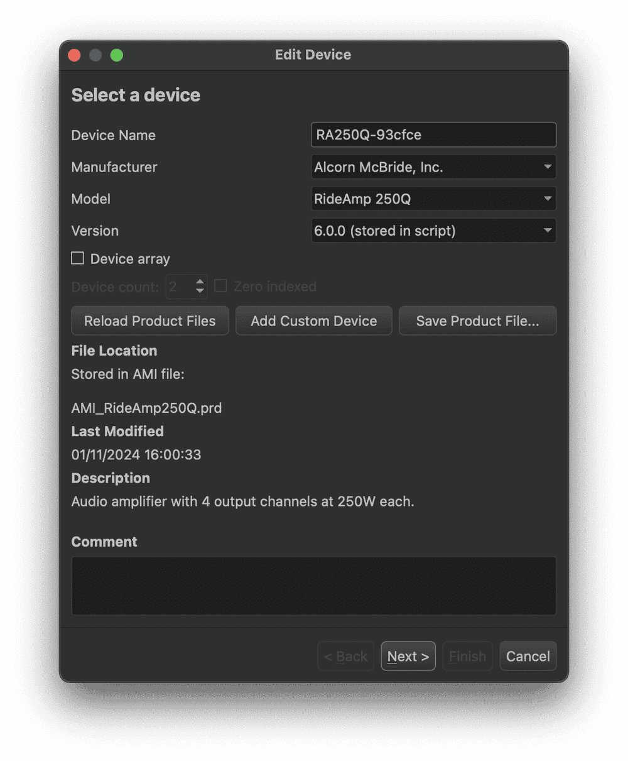This screenshot has width=628, height=761.
Task: Proceed by clicking Next >
Action: click(x=408, y=656)
